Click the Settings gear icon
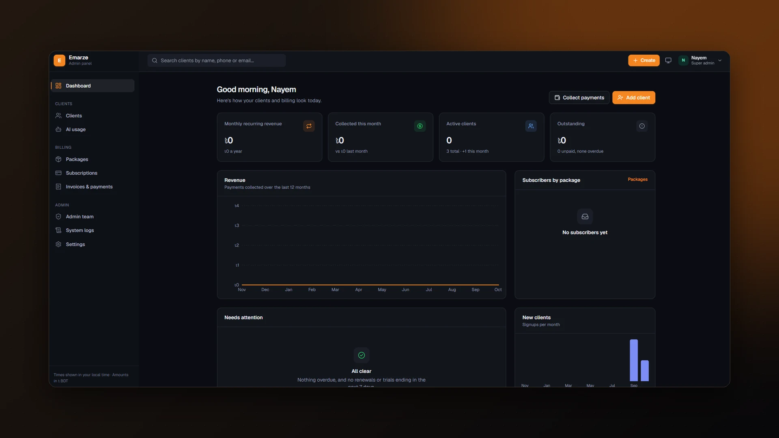779x438 pixels. click(58, 244)
